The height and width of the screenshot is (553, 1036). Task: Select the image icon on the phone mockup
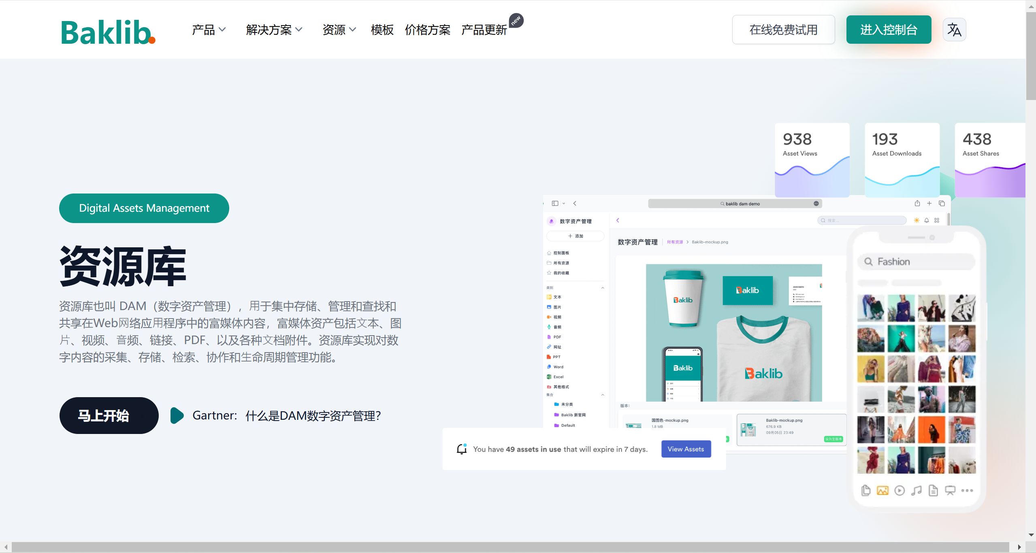[882, 491]
